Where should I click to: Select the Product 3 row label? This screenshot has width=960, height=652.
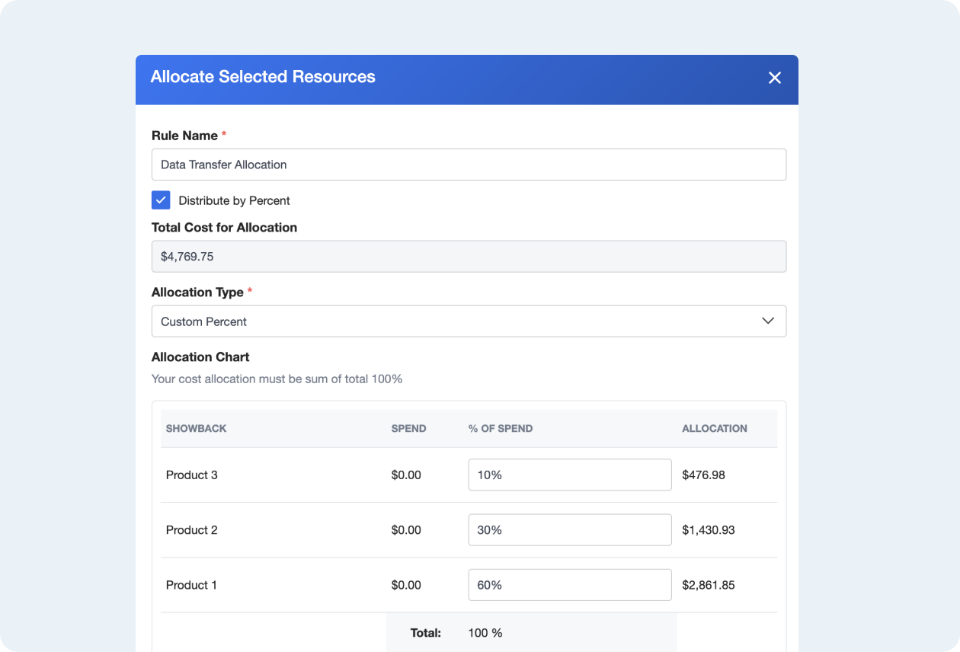coord(192,475)
